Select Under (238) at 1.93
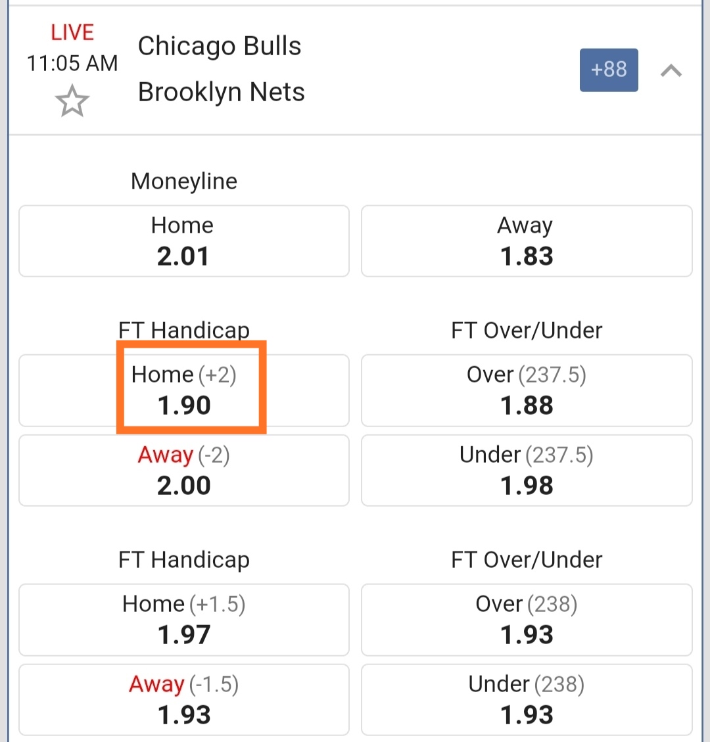The height and width of the screenshot is (742, 710). (x=527, y=700)
